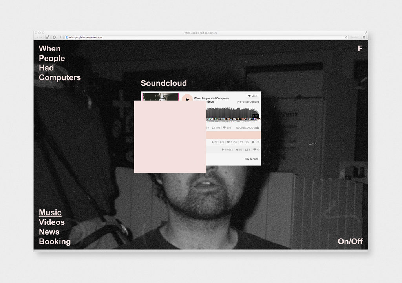Viewport: 402px width, 283px height.
Task: Click the F link in top corner
Action: (x=360, y=49)
